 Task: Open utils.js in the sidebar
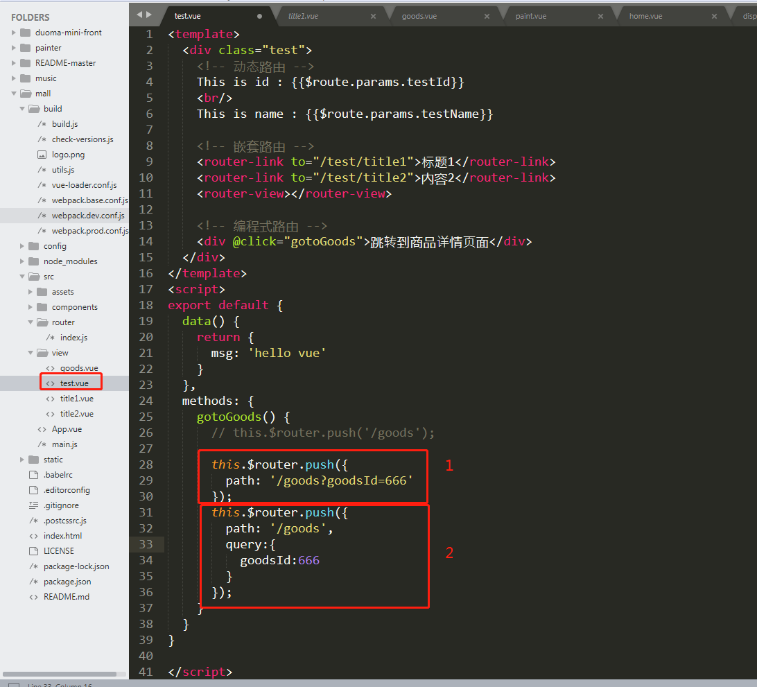point(63,170)
